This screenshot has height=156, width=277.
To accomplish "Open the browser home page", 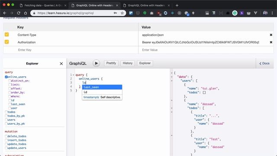I will (26, 13).
